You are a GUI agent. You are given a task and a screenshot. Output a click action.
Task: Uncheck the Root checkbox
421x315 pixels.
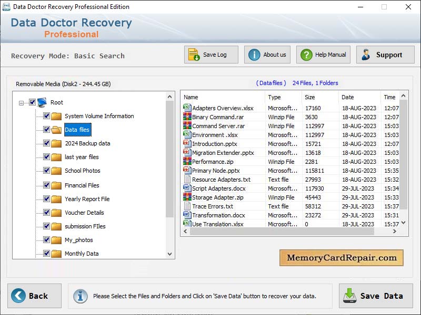pos(33,102)
